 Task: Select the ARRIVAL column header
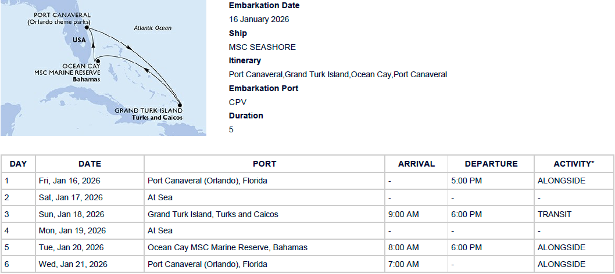[417, 164]
